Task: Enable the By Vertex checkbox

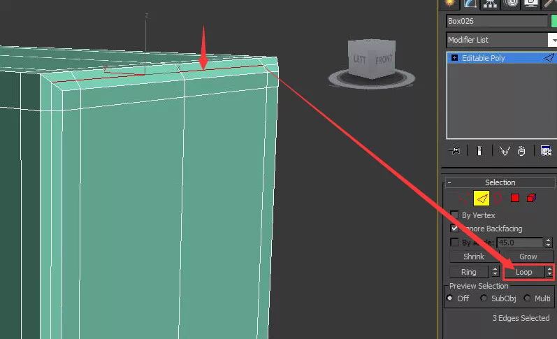Action: click(x=454, y=215)
